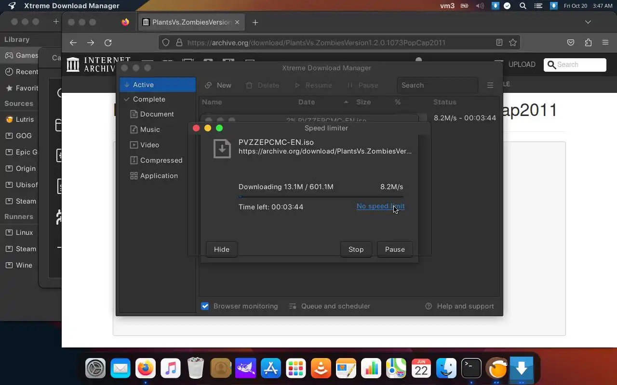Sort downloads by Size column

(x=363, y=102)
